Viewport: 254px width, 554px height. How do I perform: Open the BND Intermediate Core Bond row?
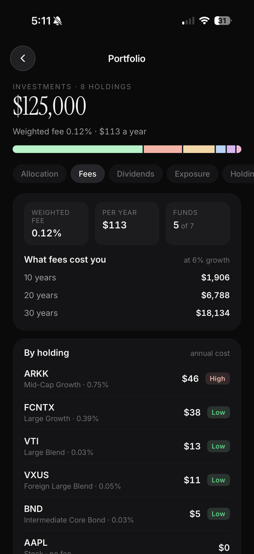(x=127, y=514)
